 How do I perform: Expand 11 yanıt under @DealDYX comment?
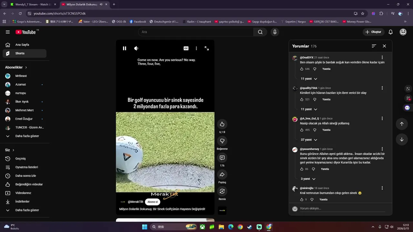pyautogui.click(x=309, y=79)
